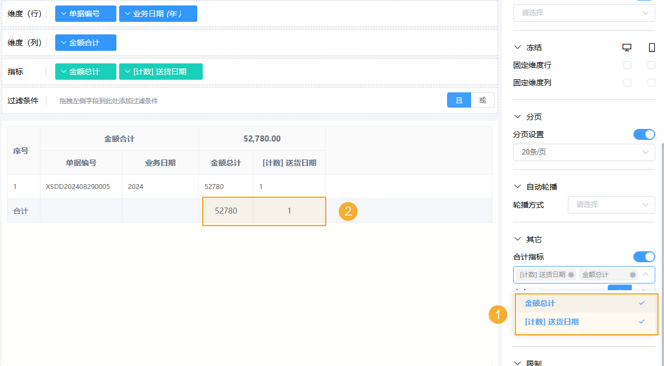Click the 或 filter logic button
The width and height of the screenshot is (664, 366).
pos(483,100)
